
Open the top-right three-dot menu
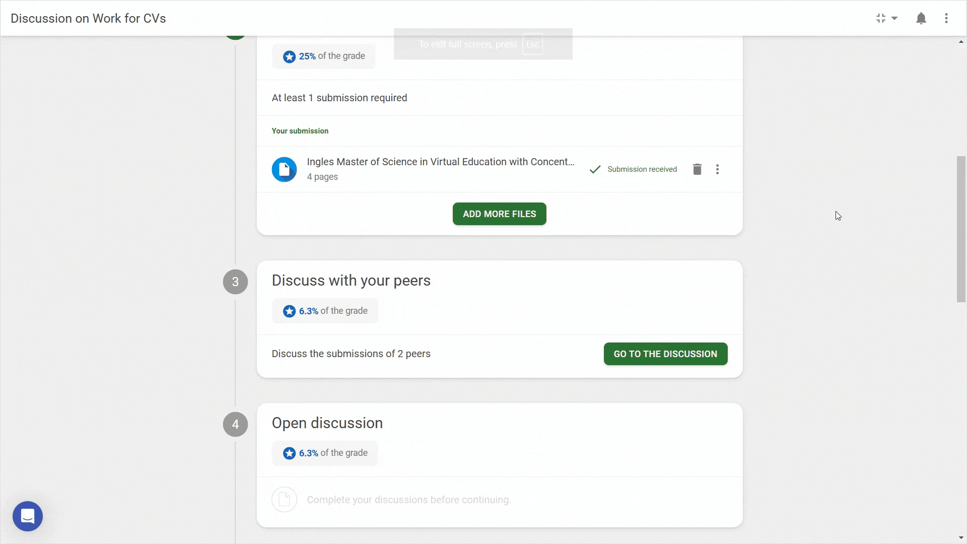point(946,19)
